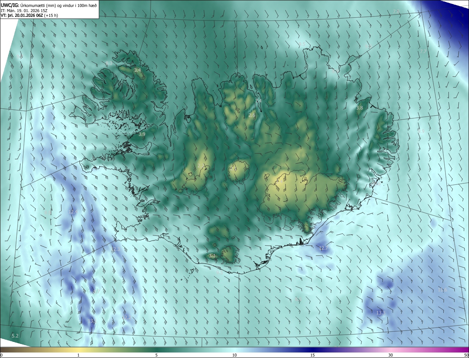Viewport: 469px width, 358px height.
Task: Click the '0' tick on the color scale
Action: (1, 355)
